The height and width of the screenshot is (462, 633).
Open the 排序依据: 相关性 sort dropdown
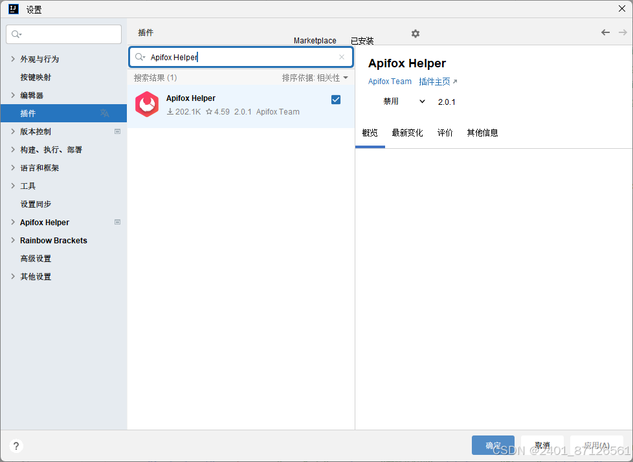pos(315,78)
